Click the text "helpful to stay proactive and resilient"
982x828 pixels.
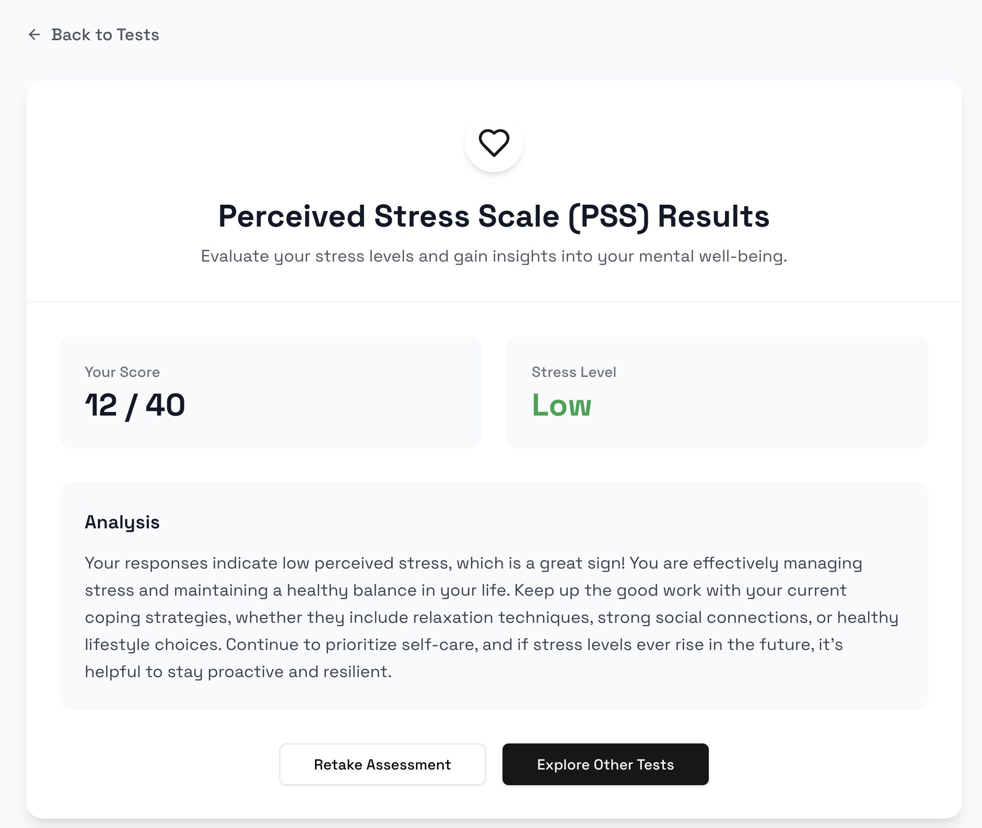click(x=238, y=672)
